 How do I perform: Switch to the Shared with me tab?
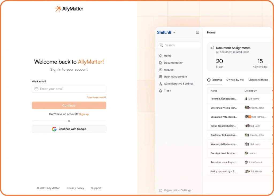(258, 80)
